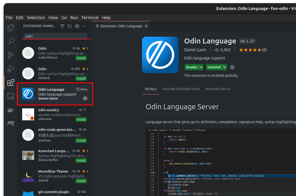296x196 pixels.
Task: Open the Help menu
Action: pyautogui.click(x=106, y=18)
